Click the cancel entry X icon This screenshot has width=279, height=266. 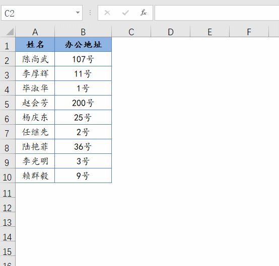click(107, 13)
